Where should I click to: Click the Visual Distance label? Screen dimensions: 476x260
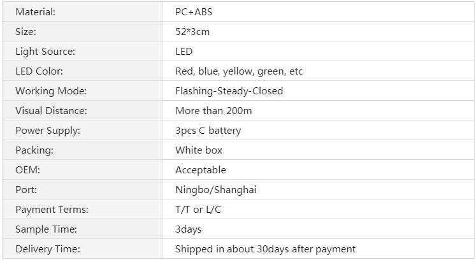pyautogui.click(x=52, y=110)
